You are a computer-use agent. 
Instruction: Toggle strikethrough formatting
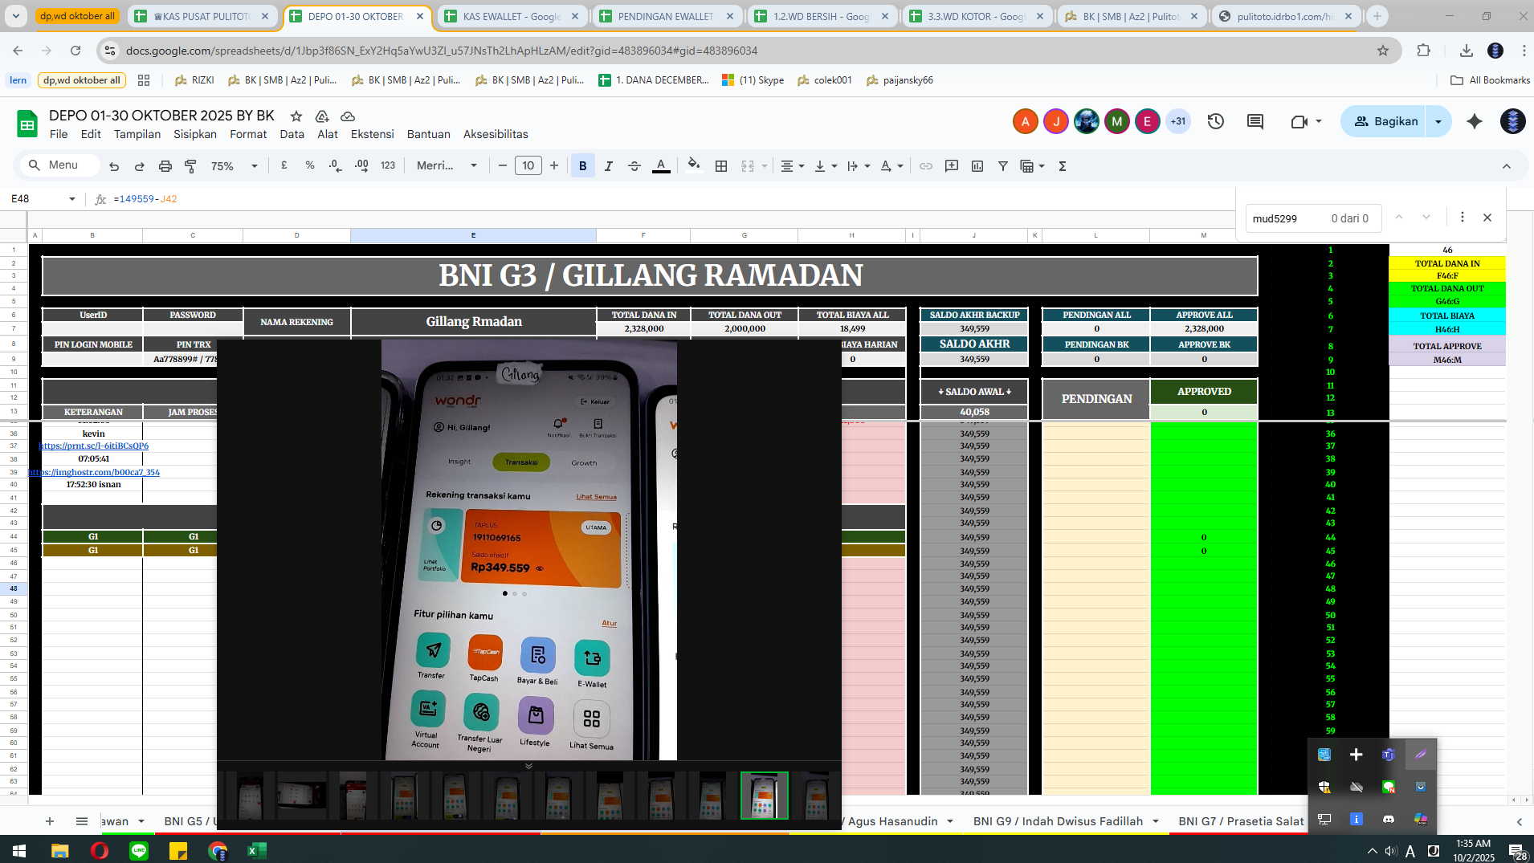(634, 166)
